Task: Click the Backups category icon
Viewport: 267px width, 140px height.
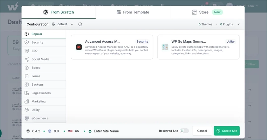Action: pos(27,85)
